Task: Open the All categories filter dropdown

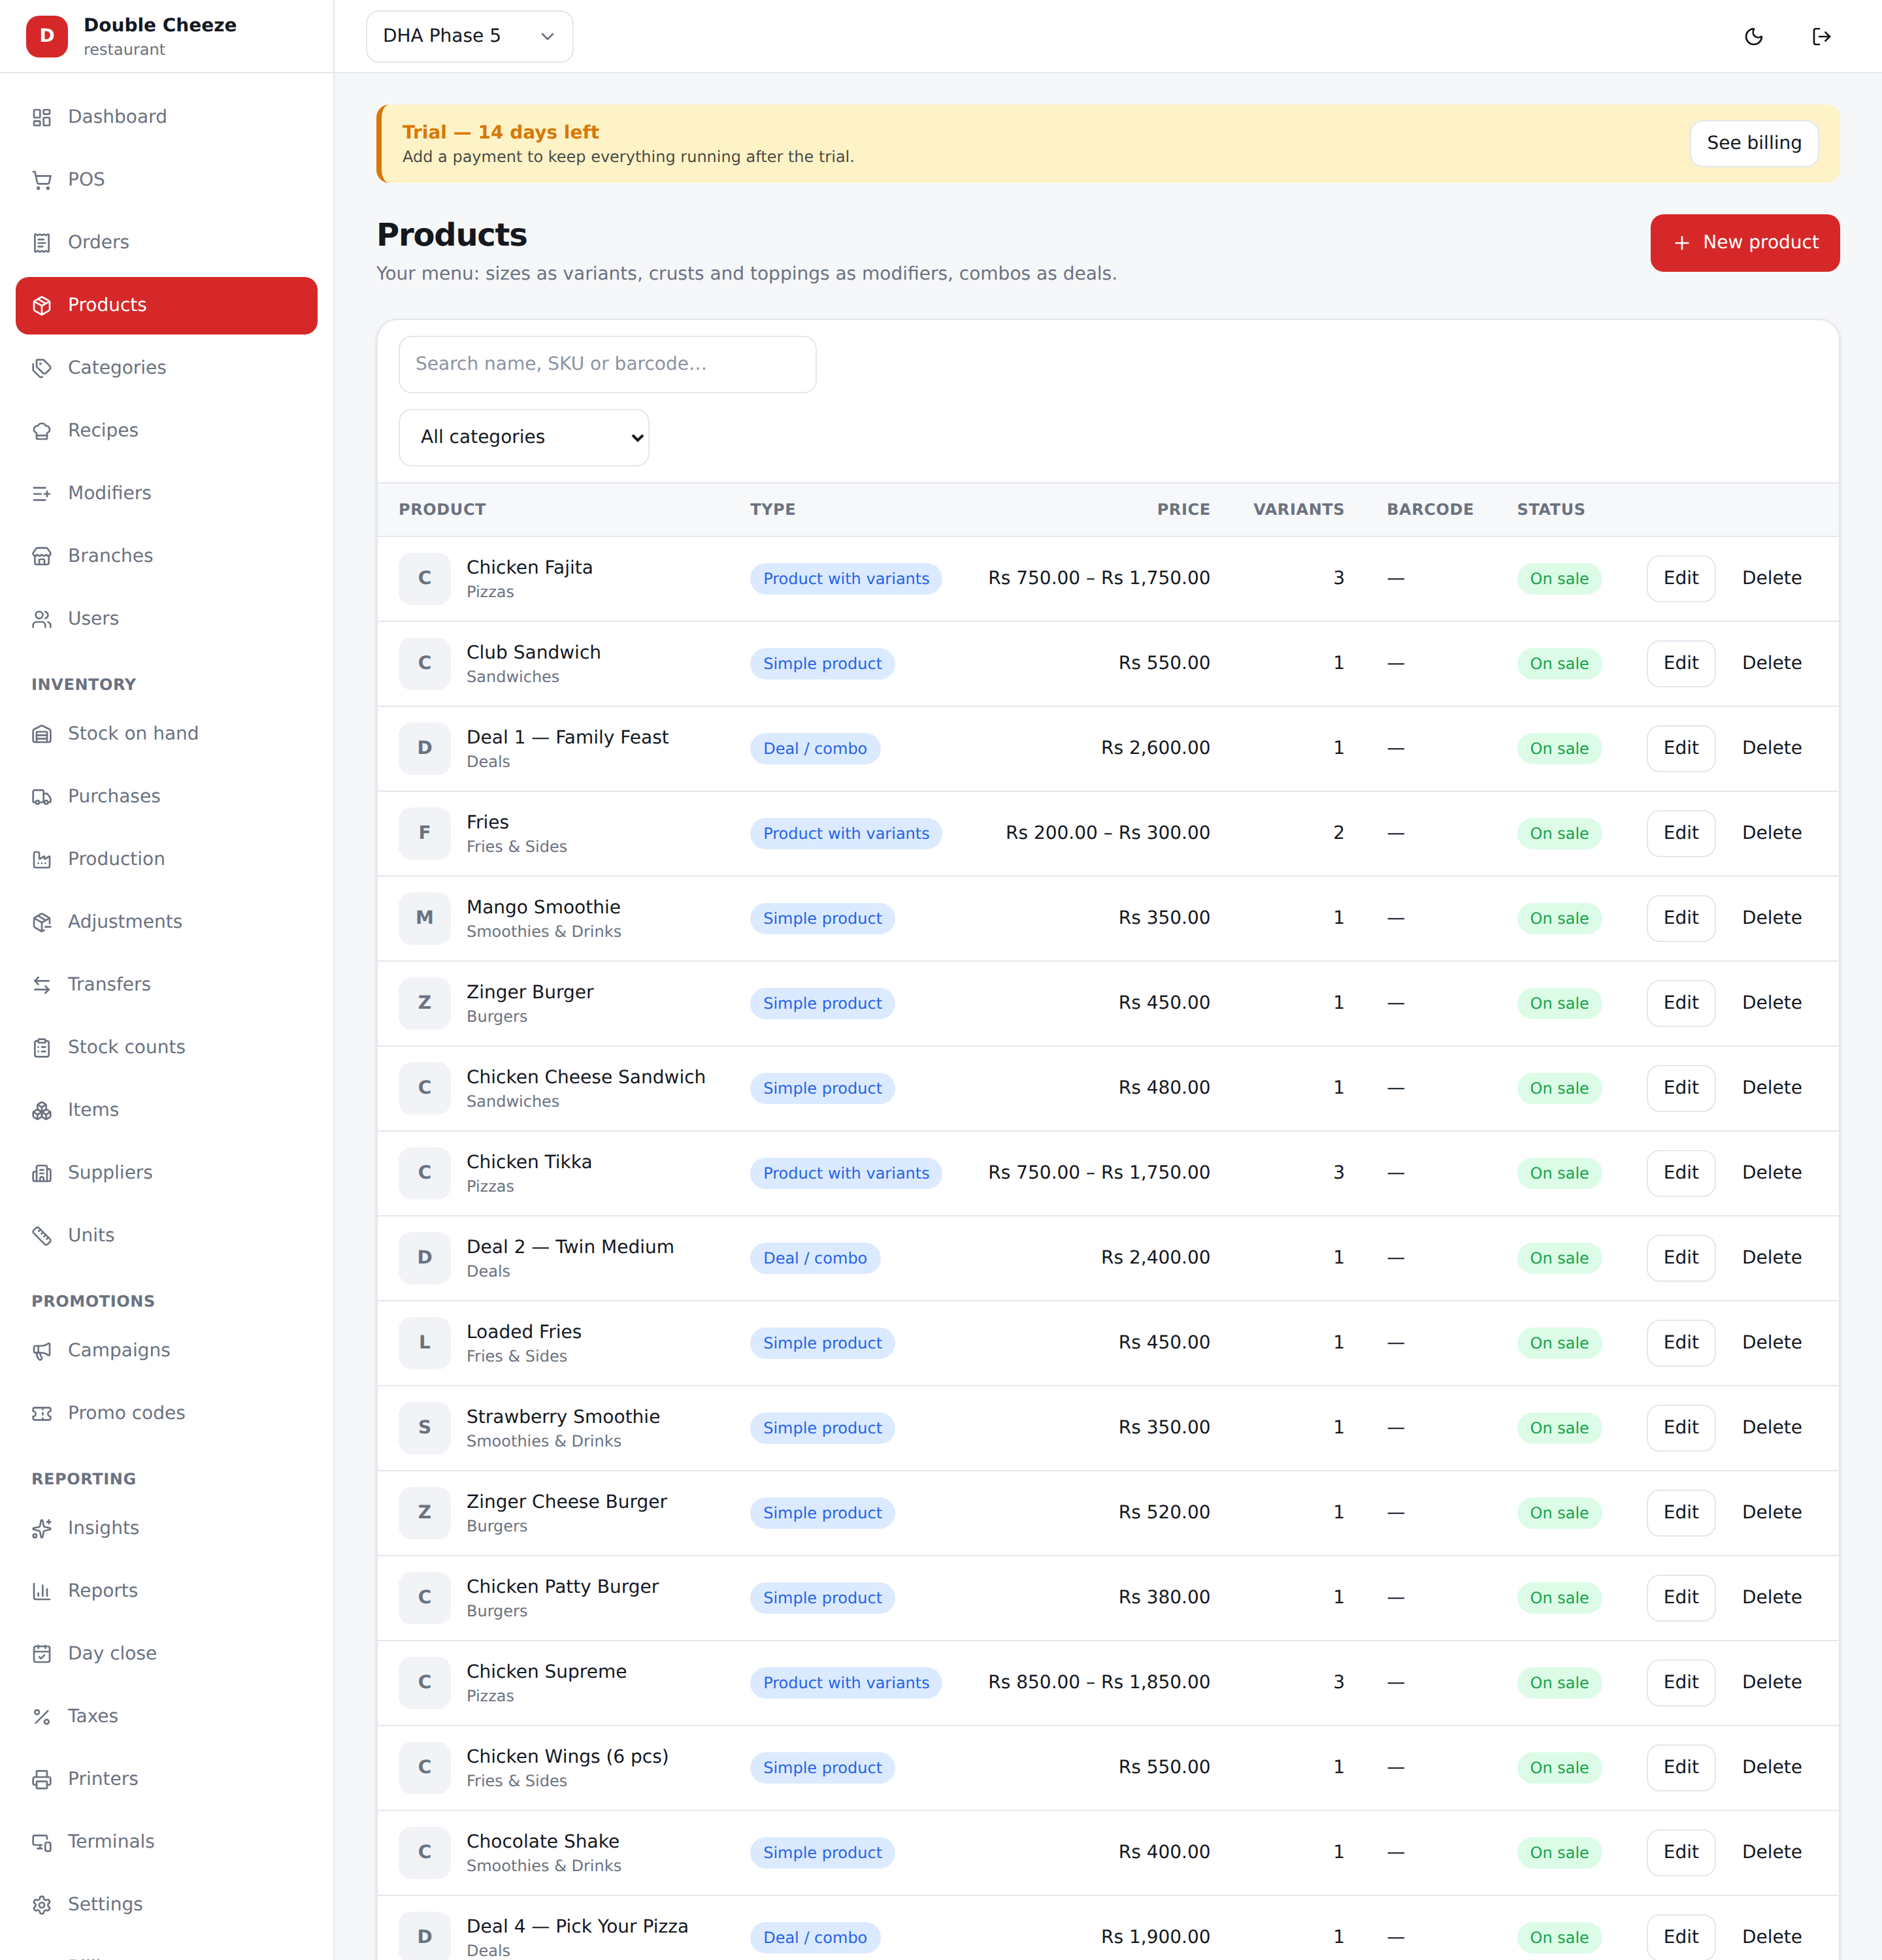Action: pyautogui.click(x=524, y=437)
